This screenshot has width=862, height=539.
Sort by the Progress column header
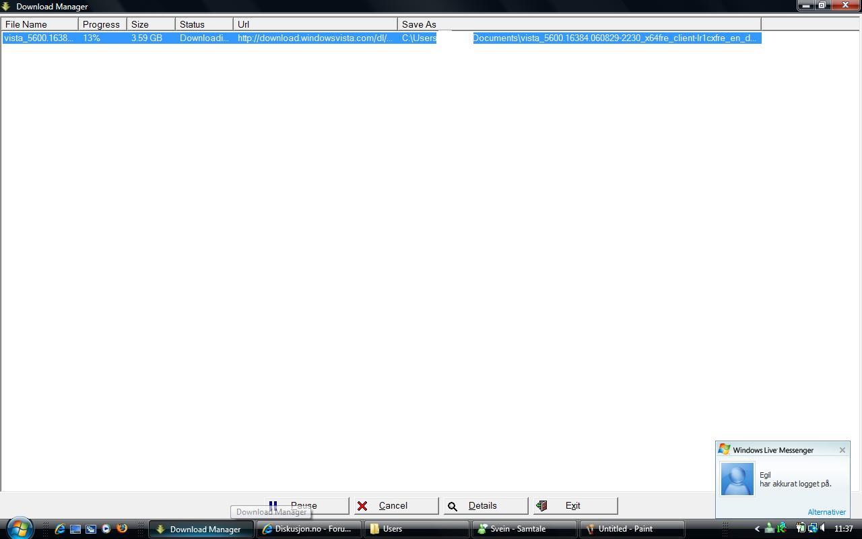102,24
